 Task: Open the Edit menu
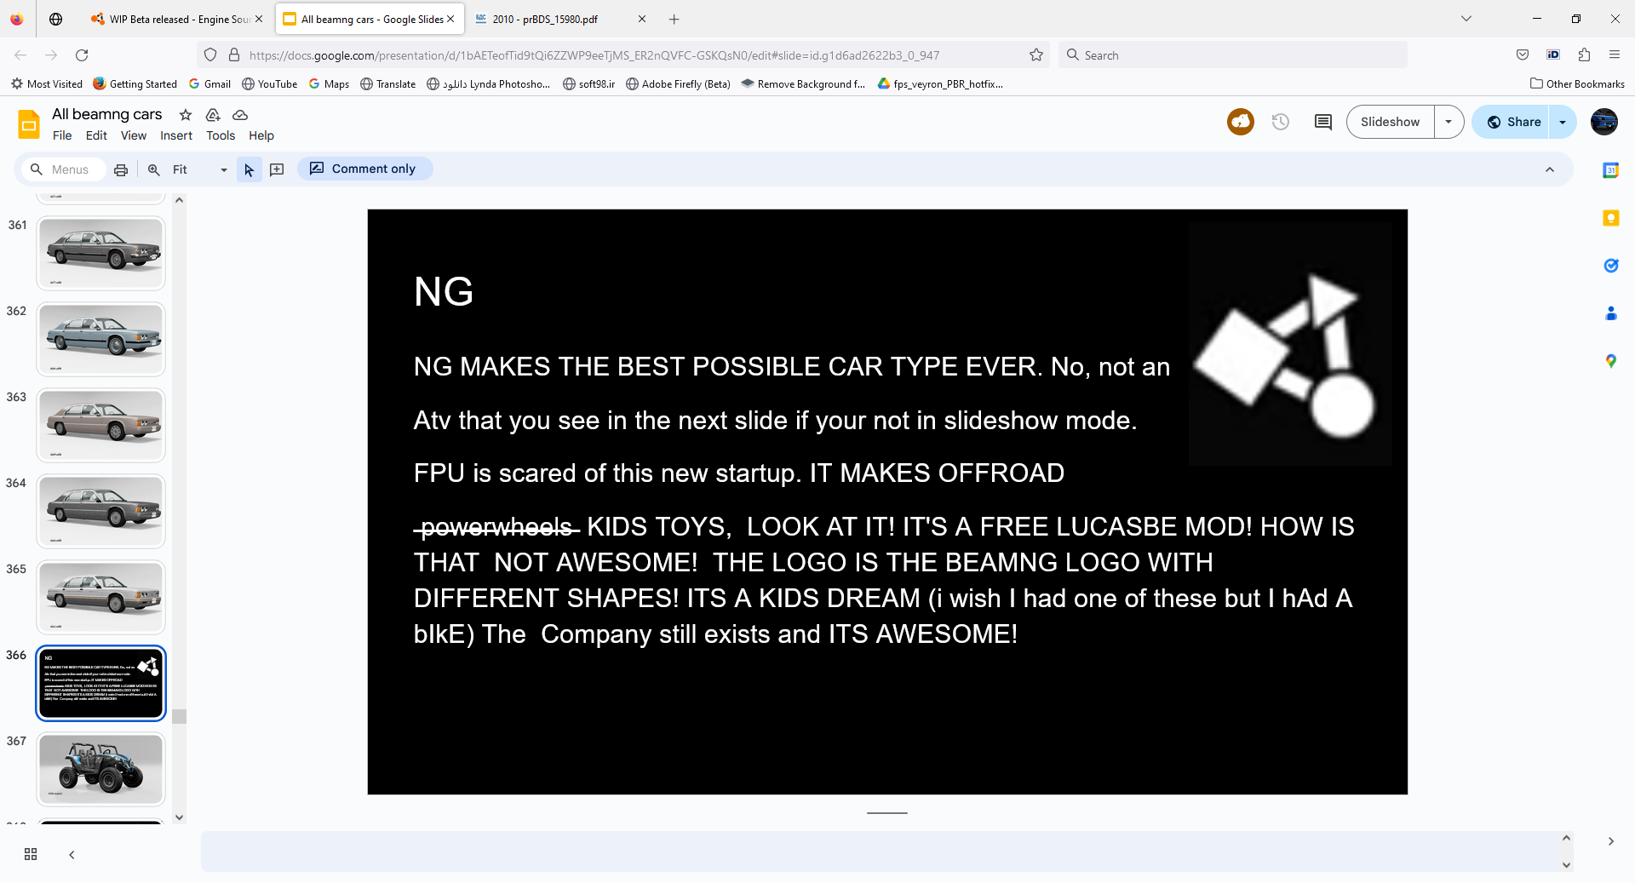coord(96,135)
